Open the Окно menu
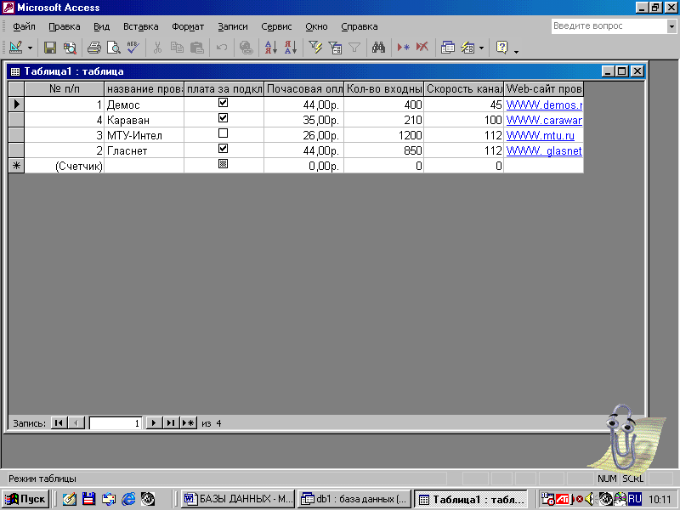The width and height of the screenshot is (680, 510). click(x=316, y=26)
